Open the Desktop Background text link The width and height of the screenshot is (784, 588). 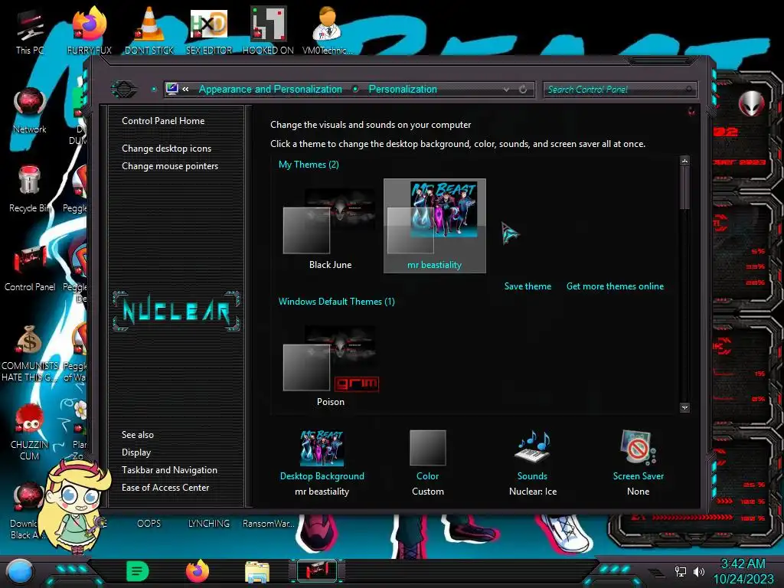coord(322,476)
